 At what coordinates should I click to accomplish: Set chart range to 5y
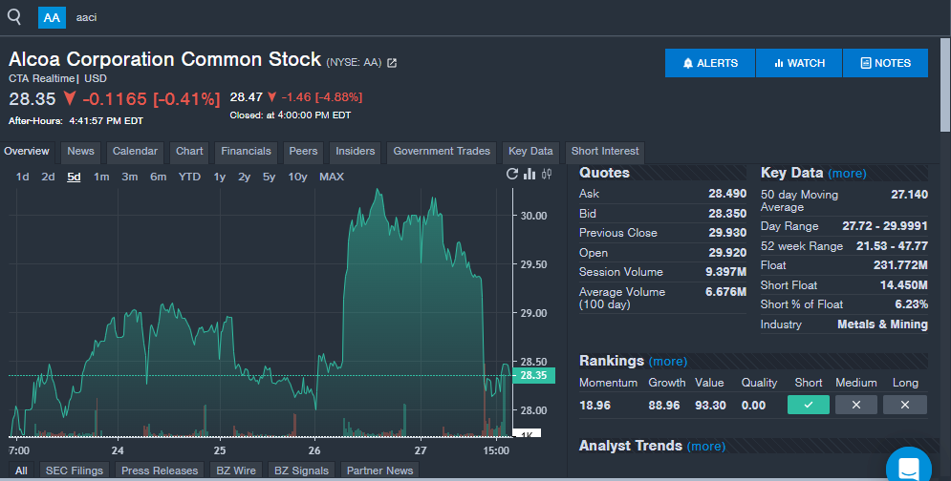click(x=269, y=177)
